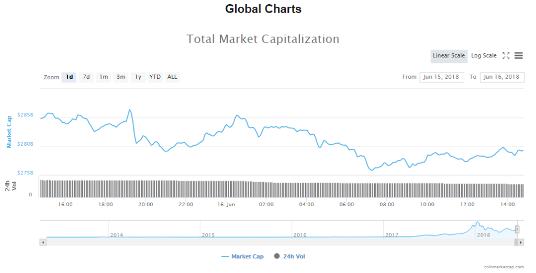Viewport: 536px width, 273px height.
Task: Click navigator scrollbar right arrow
Action: click(x=521, y=243)
